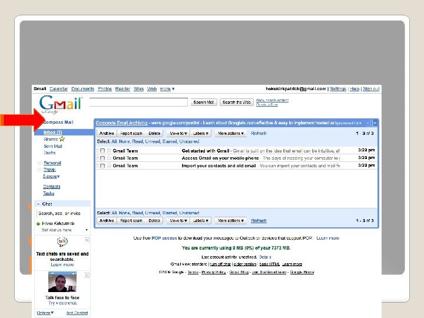Close the 'Talk face to face' promo box
The height and width of the screenshot is (318, 424).
point(87,276)
